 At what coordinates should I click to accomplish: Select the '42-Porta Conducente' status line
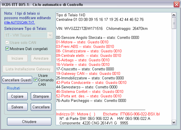coord(91,82)
